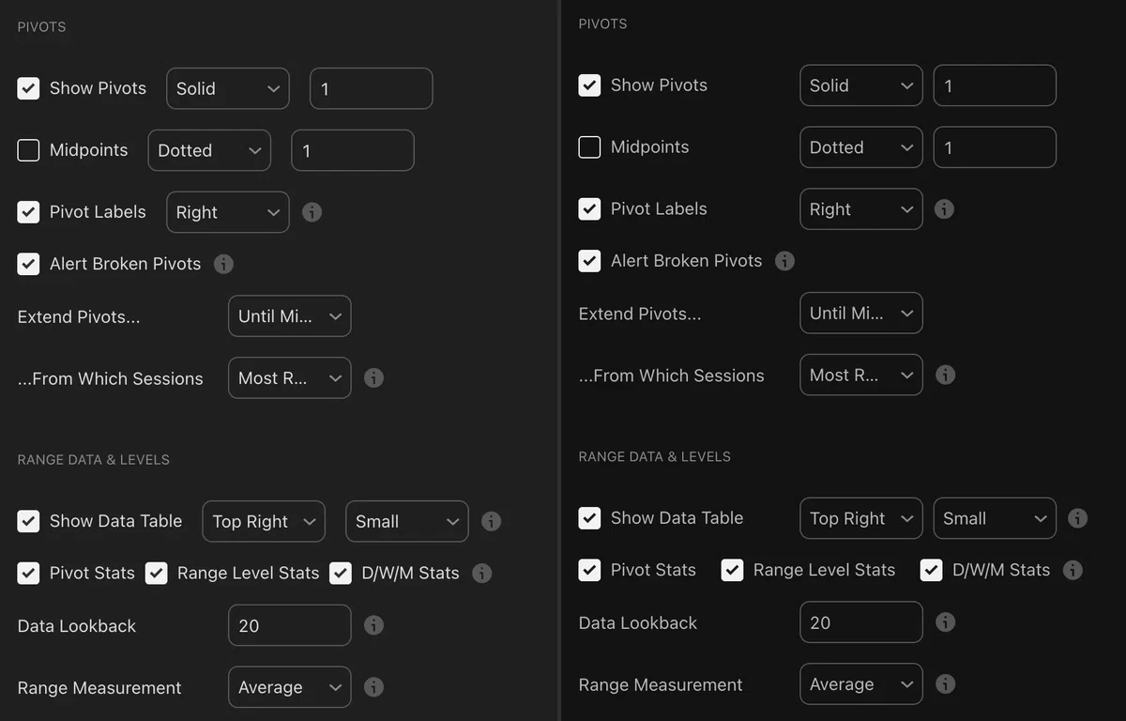Open info icon beside Alert Broken Pivots, left panel
The width and height of the screenshot is (1126, 721).
coord(223,264)
